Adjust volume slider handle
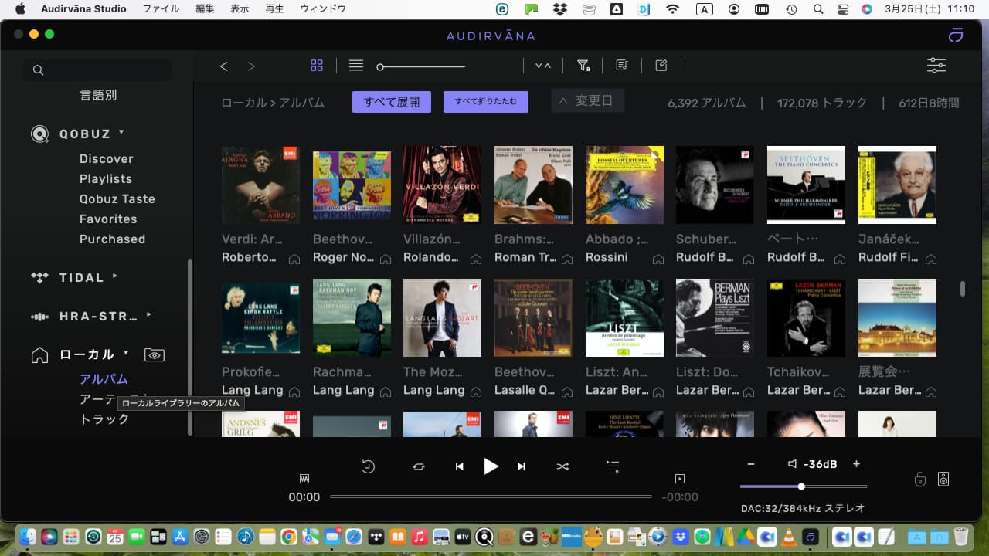This screenshot has height=556, width=989. click(801, 486)
